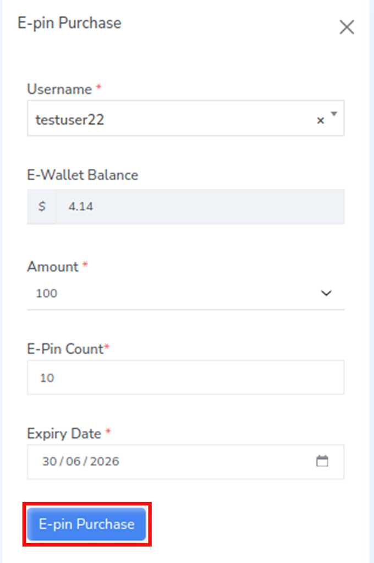Click the Username field label

[x=59, y=89]
